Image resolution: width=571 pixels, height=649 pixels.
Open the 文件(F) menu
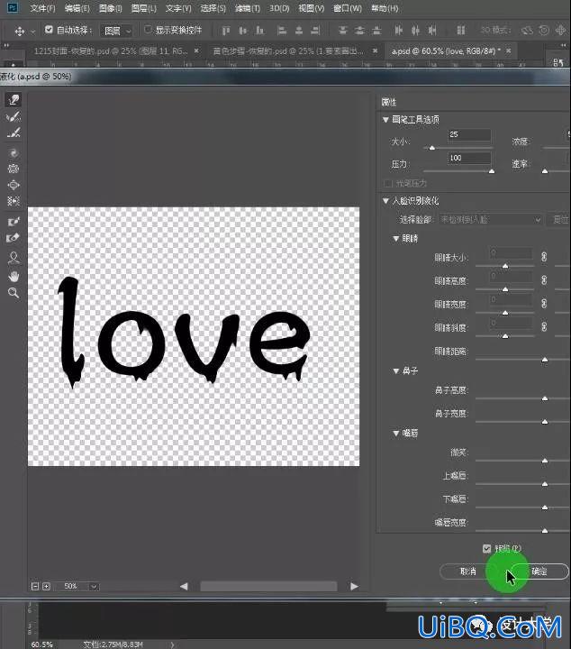click(42, 8)
